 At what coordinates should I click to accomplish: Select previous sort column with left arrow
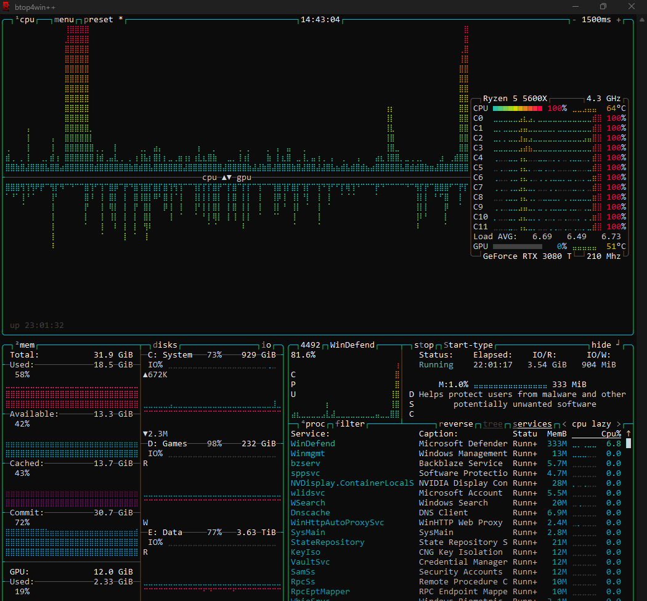[x=564, y=424]
